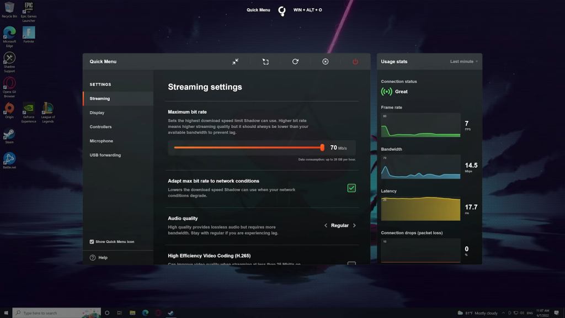The width and height of the screenshot is (565, 318).
Task: Click the Connection drops packet loss graph
Action: tap(420, 251)
